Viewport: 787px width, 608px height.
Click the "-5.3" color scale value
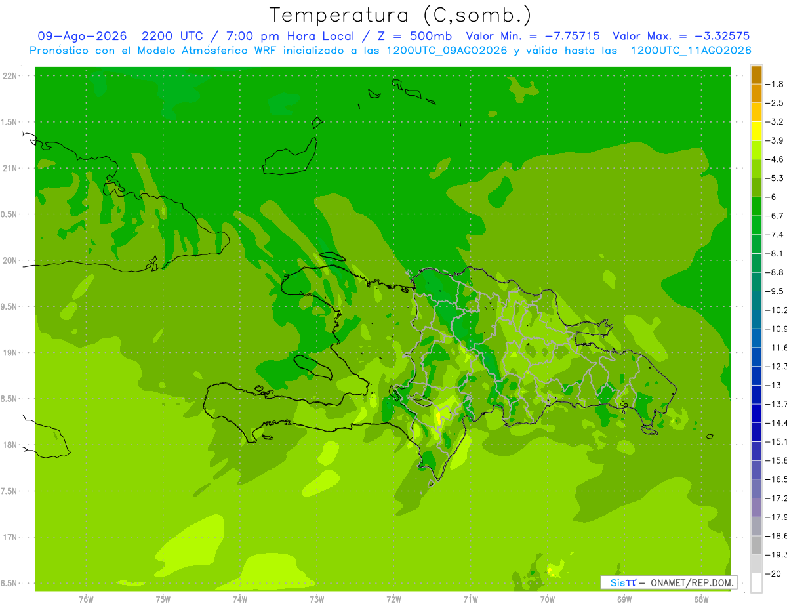click(775, 178)
